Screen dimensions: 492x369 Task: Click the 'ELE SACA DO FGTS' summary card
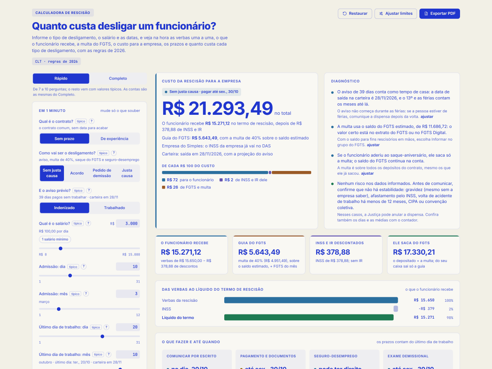[x=424, y=255]
